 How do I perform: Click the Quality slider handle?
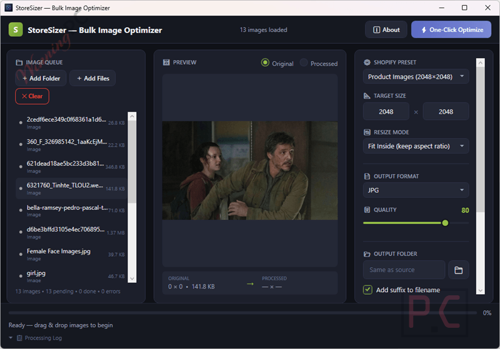click(x=445, y=223)
